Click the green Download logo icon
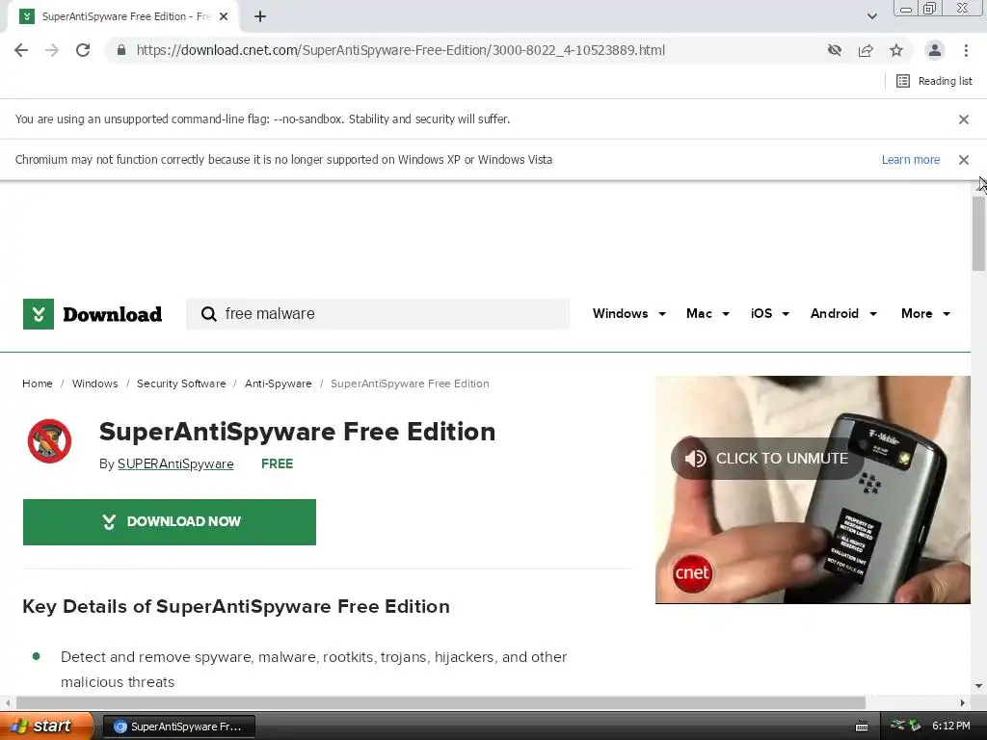Screen dimensions: 987x740 coord(39,314)
